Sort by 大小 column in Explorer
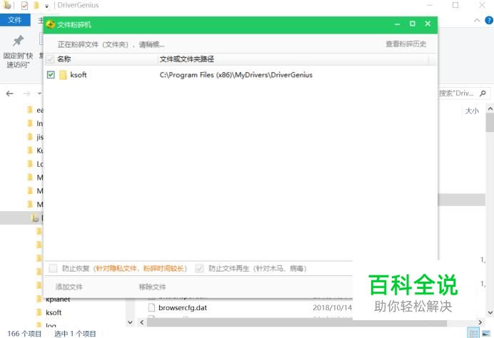This screenshot has height=338, width=494. pos(472,111)
